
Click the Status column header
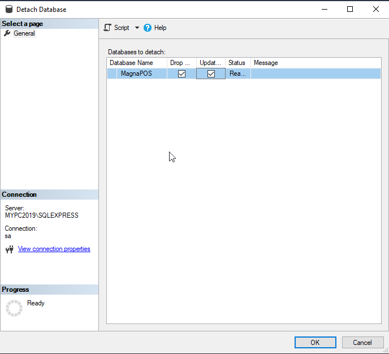click(237, 63)
